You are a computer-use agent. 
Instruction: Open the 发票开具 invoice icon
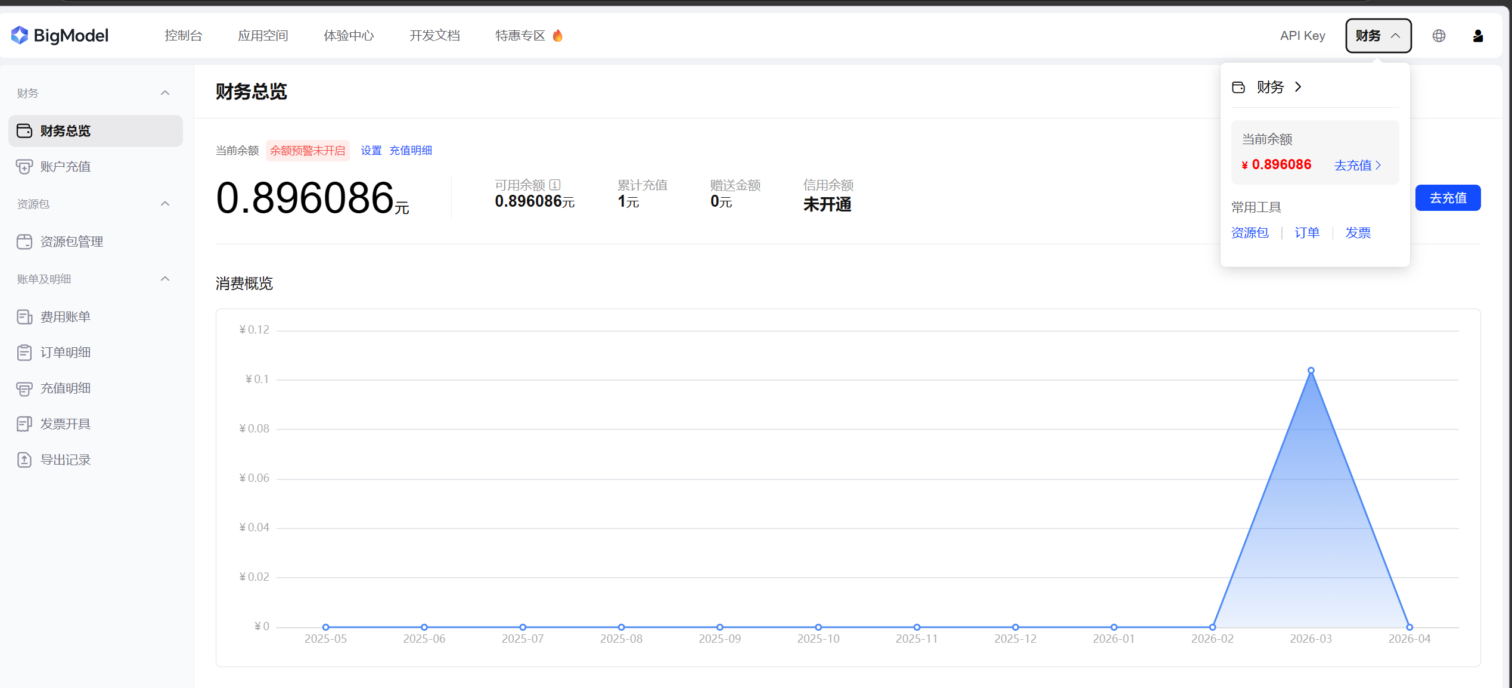[24, 424]
